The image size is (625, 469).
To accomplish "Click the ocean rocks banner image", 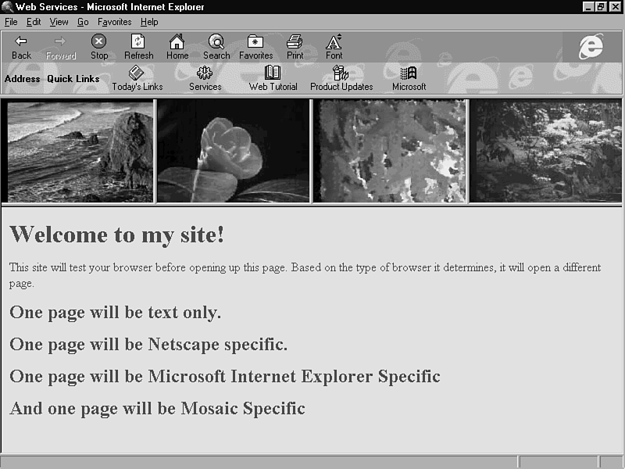I will [78, 151].
